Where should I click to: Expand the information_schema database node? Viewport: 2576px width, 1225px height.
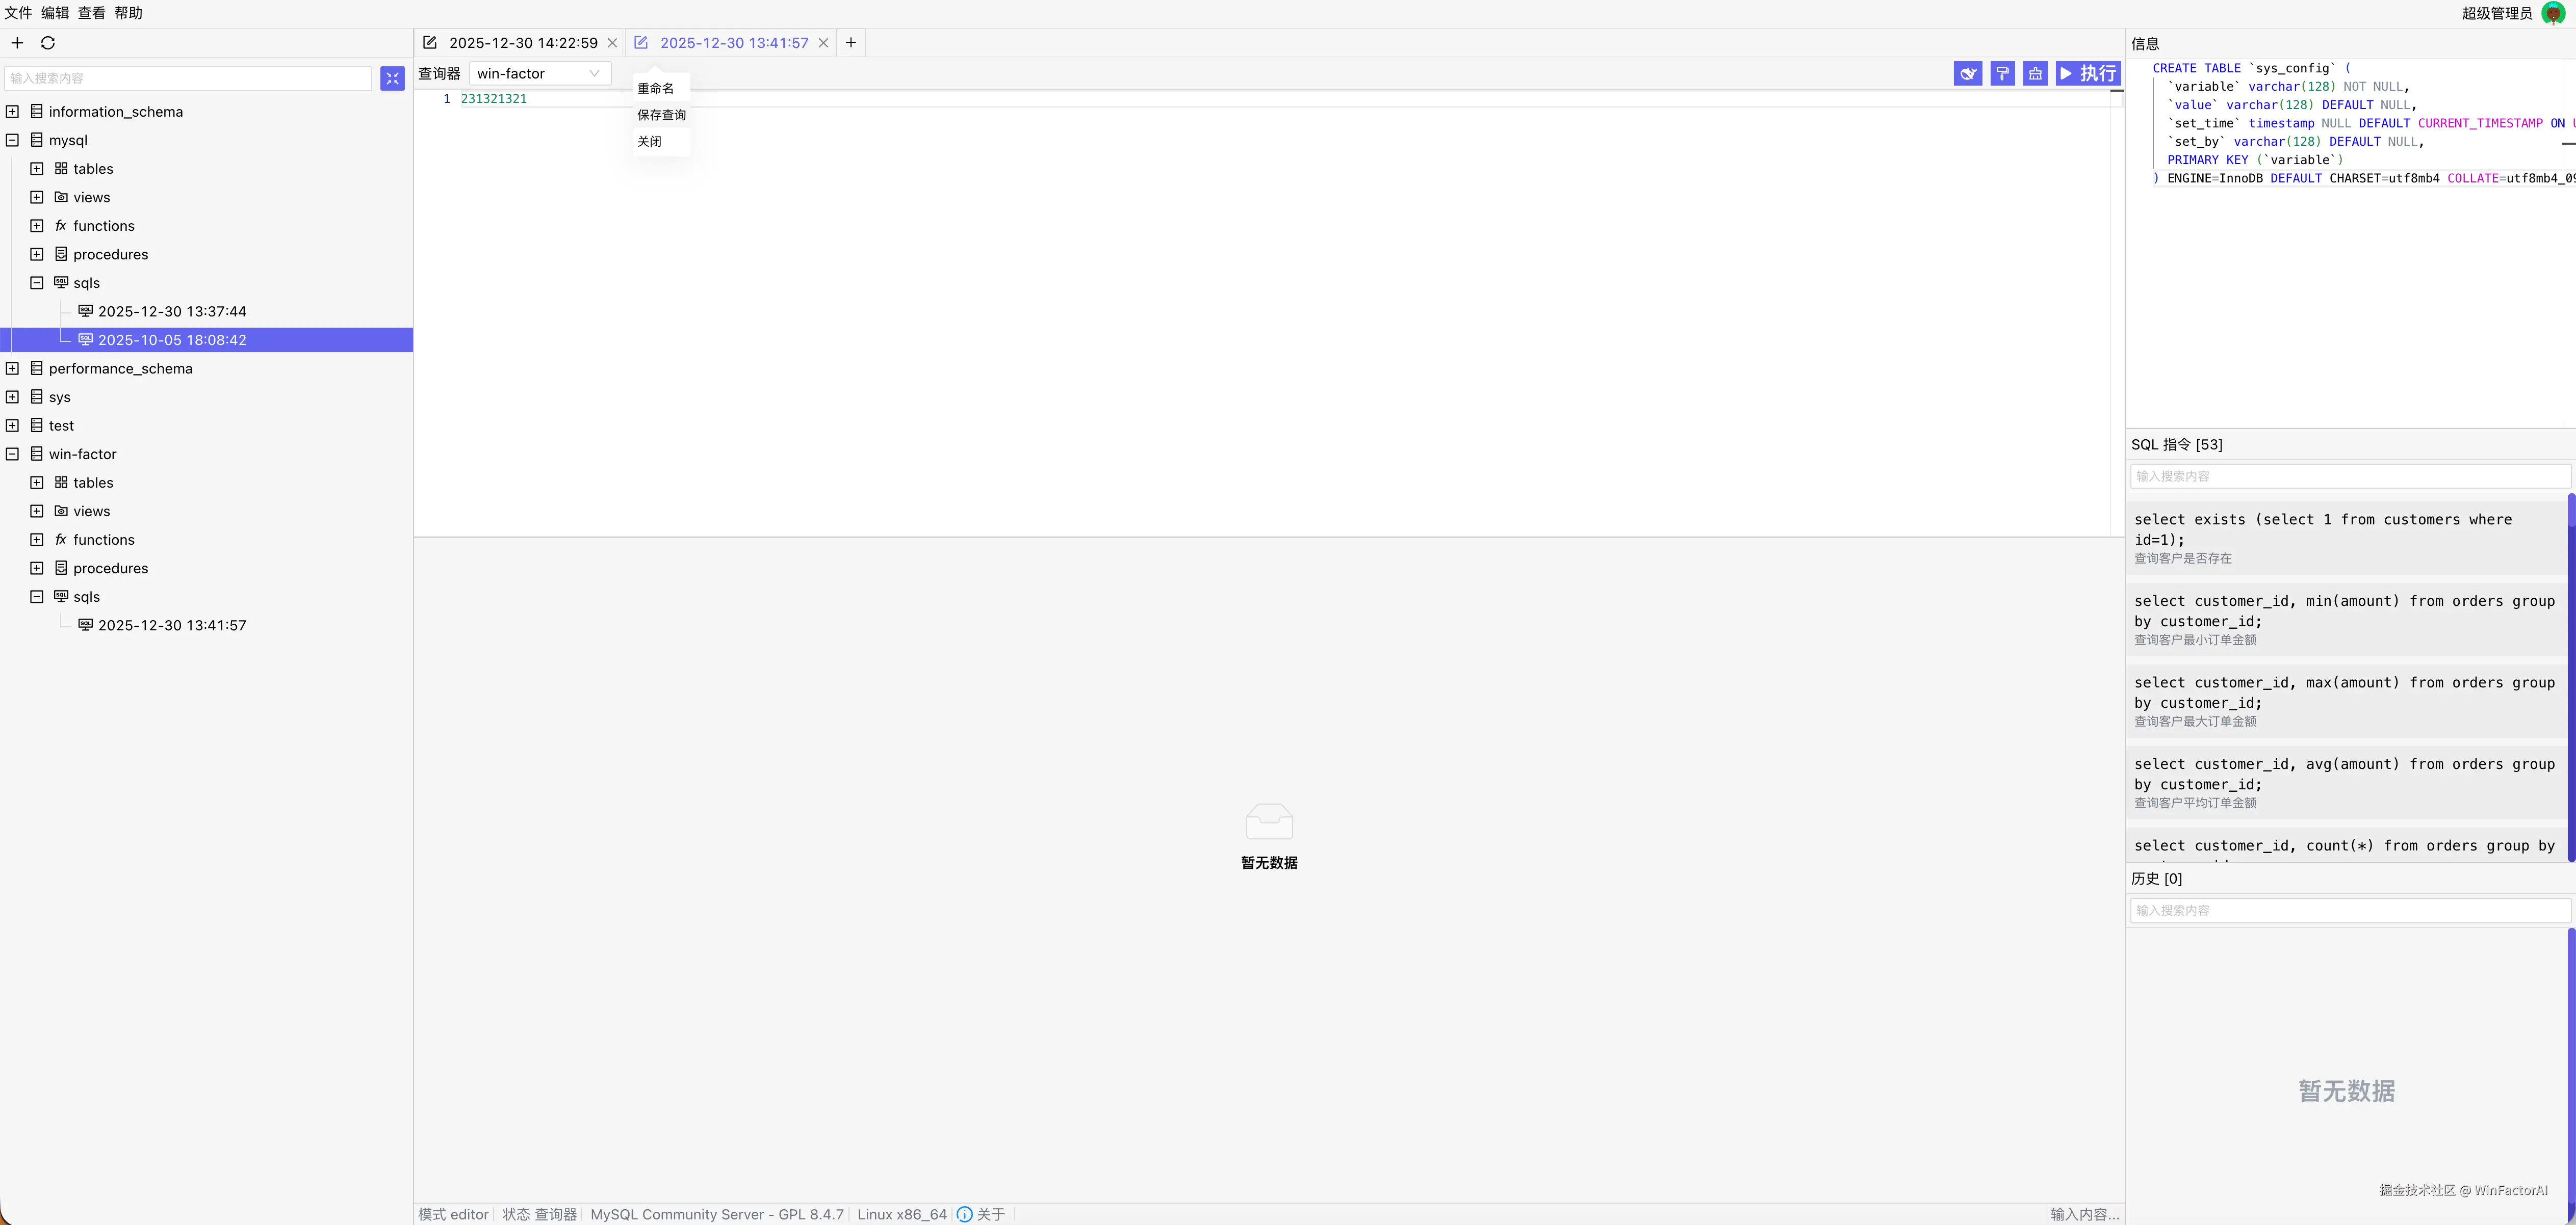13,112
